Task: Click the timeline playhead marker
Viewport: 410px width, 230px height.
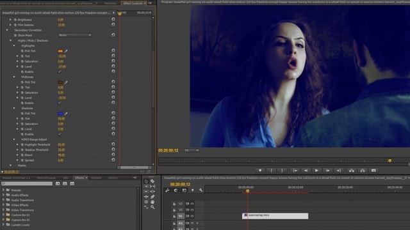Action: 248,191
